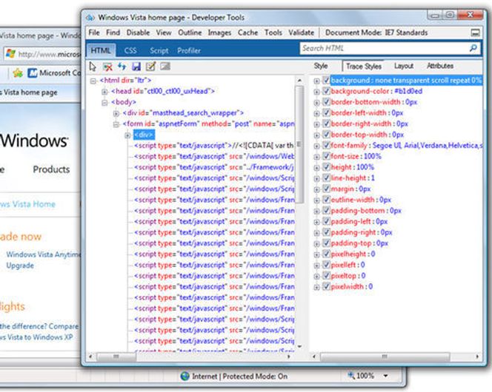Screen dimensions: 492x392
Task: Uncheck the pixelwidth style checkbox
Action: pos(326,286)
